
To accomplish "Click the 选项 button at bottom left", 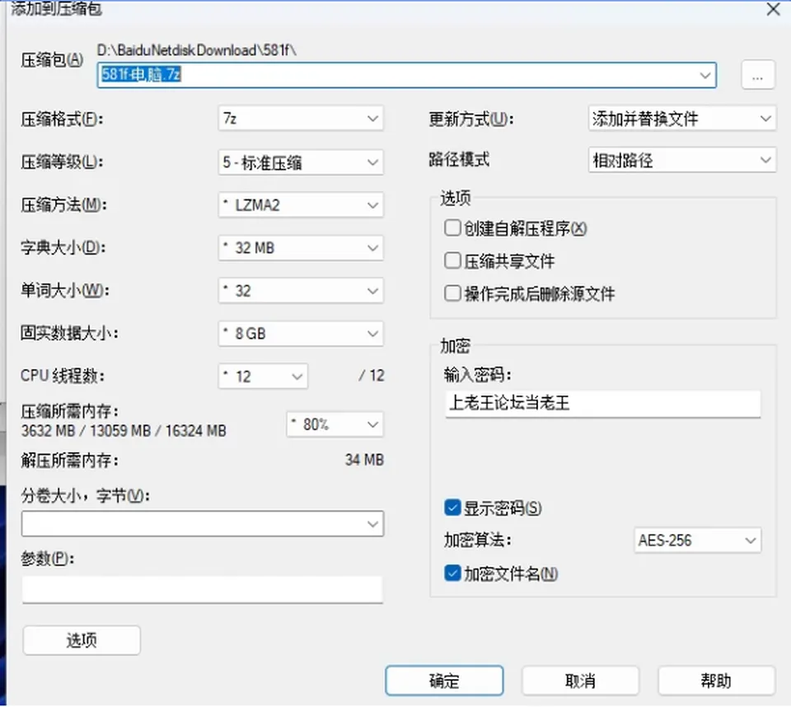I will coord(82,640).
